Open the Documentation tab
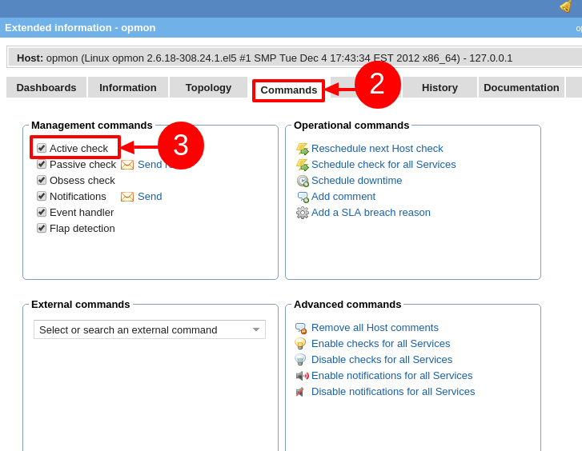The image size is (582, 451). (521, 87)
